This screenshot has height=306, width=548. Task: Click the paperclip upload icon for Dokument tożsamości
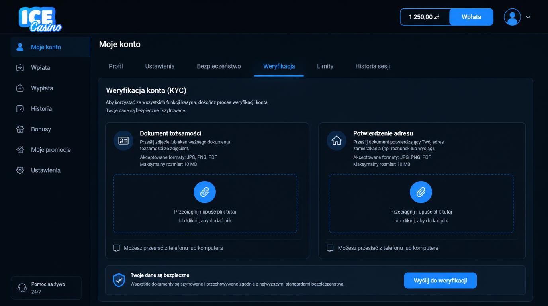(205, 192)
